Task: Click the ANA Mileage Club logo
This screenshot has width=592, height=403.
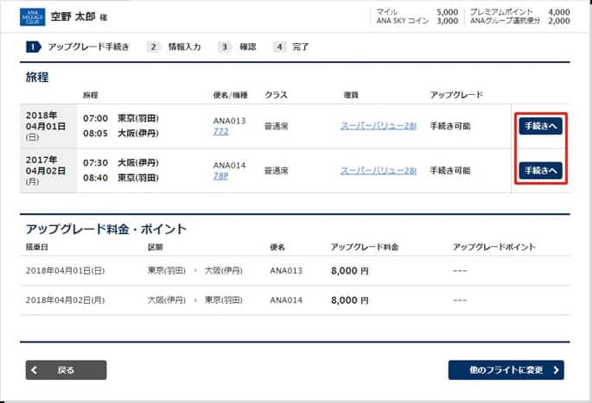Action: click(32, 16)
